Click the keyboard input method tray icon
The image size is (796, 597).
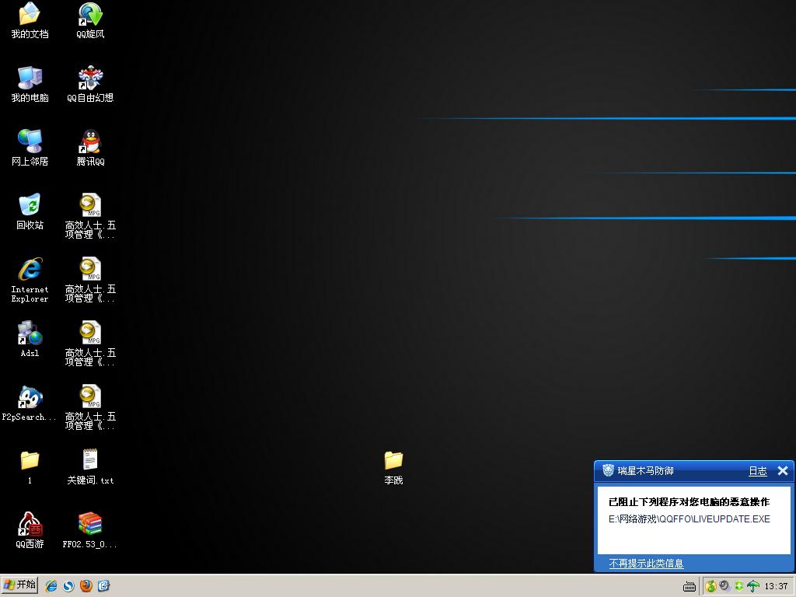tap(689, 587)
